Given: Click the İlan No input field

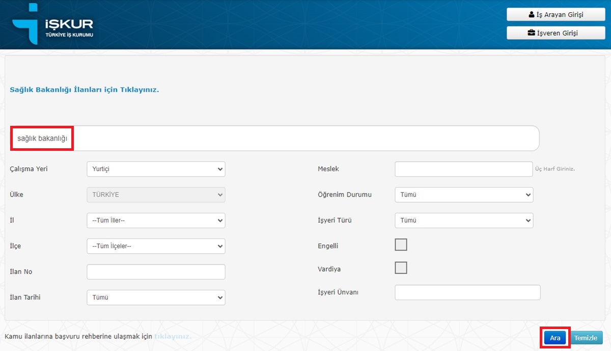Looking at the screenshot, I should point(156,272).
